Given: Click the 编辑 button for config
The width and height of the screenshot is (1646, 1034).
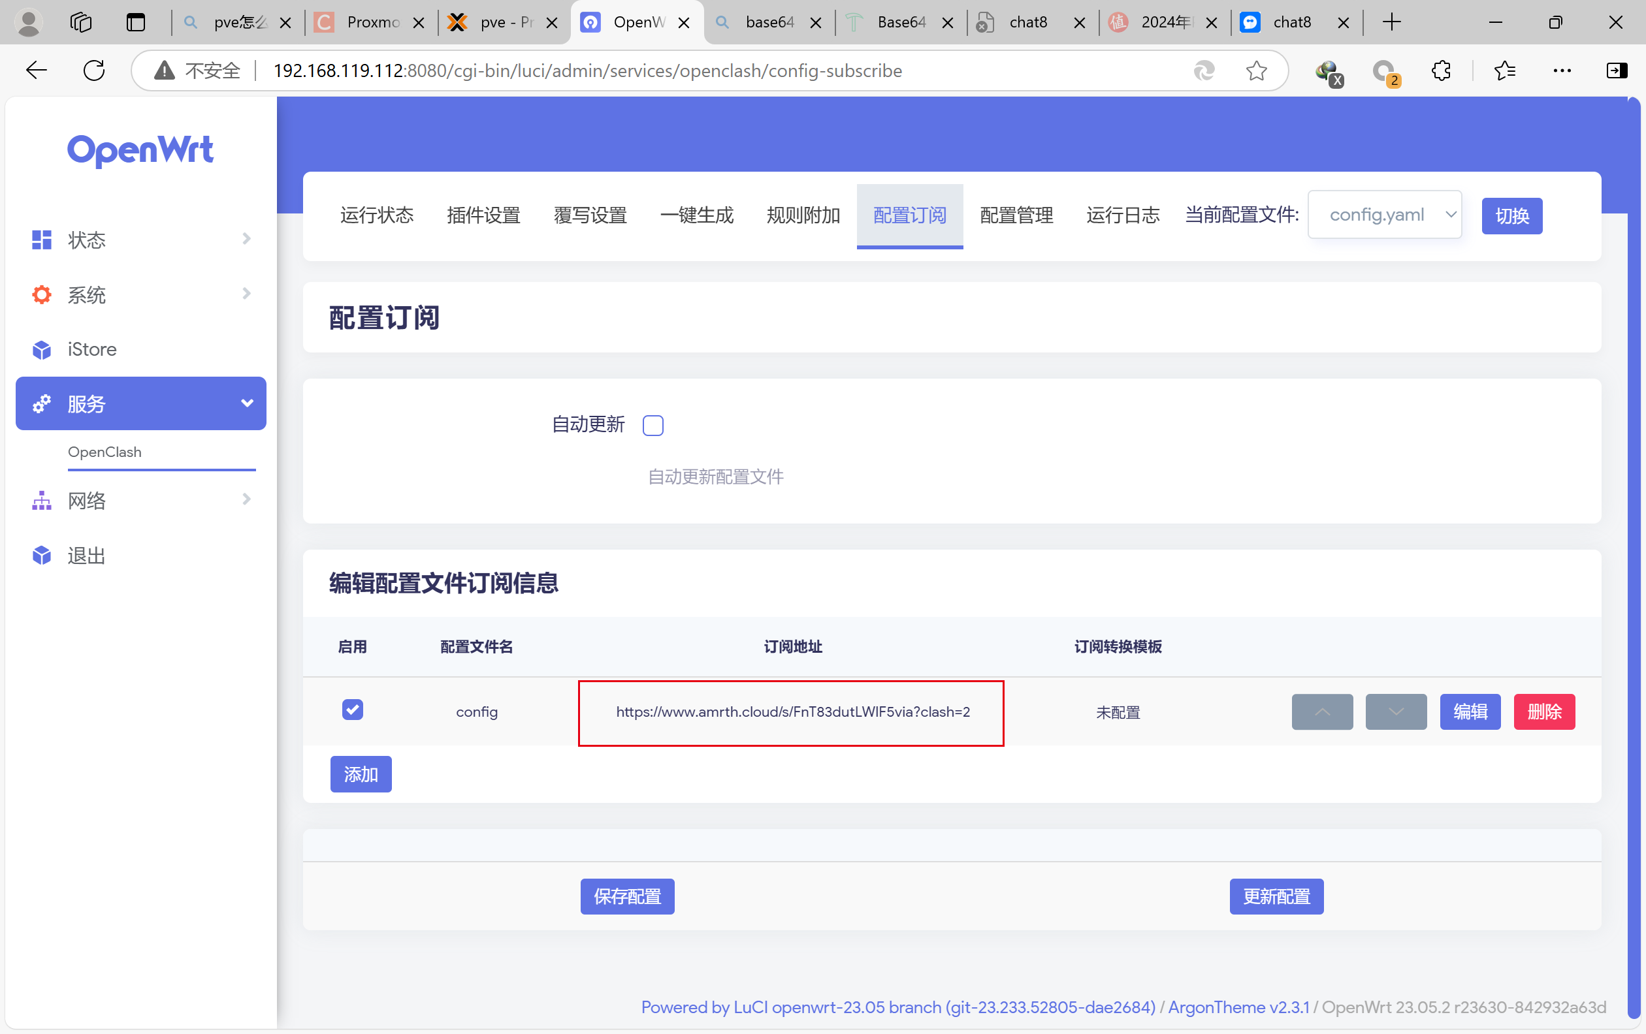Looking at the screenshot, I should [x=1470, y=712].
